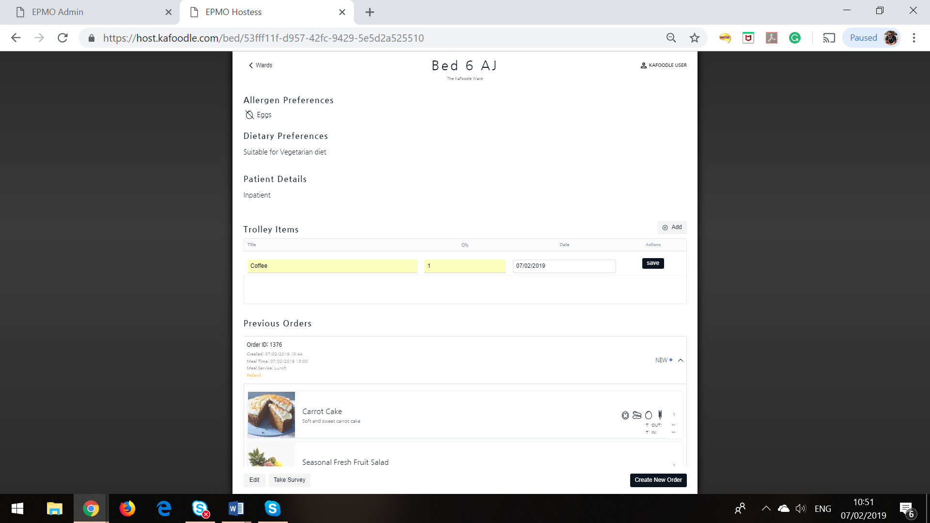Click the Create New Order button
Viewport: 930px width, 523px height.
pyautogui.click(x=658, y=479)
